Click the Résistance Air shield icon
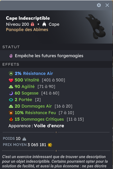This screenshot has height=169, width=113. (x=11, y=74)
